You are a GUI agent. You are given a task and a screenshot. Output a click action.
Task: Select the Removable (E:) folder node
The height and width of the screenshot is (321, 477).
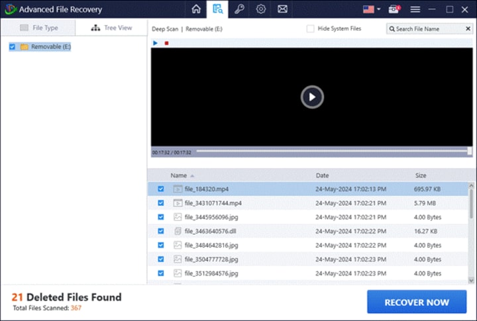point(46,47)
